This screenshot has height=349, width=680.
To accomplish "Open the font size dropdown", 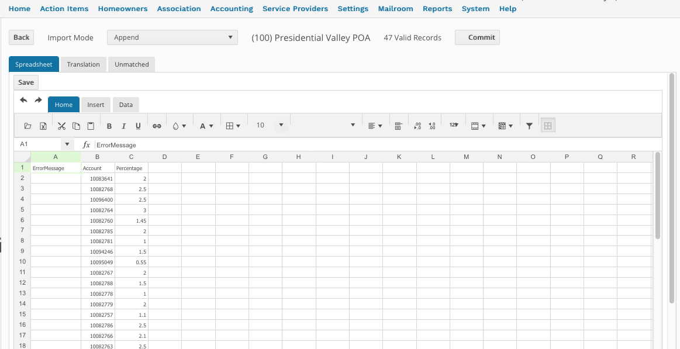I will point(281,125).
